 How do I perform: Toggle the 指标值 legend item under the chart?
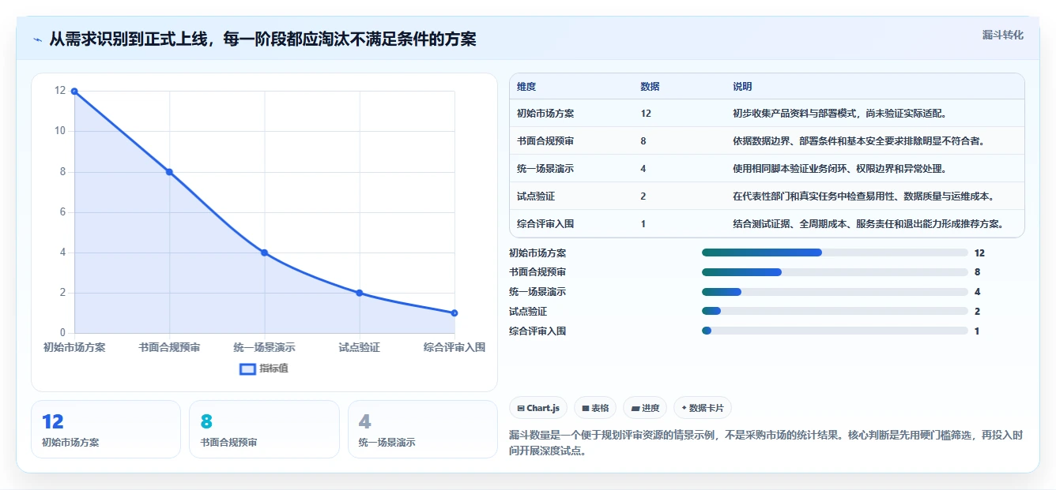coord(264,368)
